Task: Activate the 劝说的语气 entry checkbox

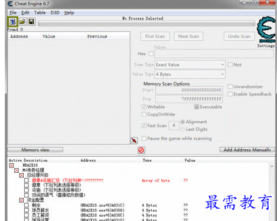Action: coord(27,195)
